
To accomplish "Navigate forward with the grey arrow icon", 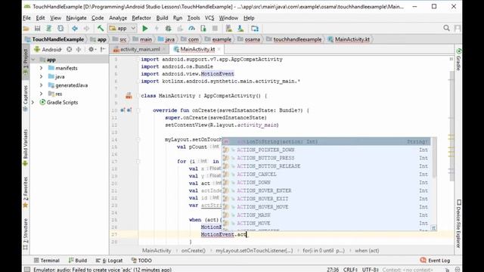I will [x=86, y=29].
